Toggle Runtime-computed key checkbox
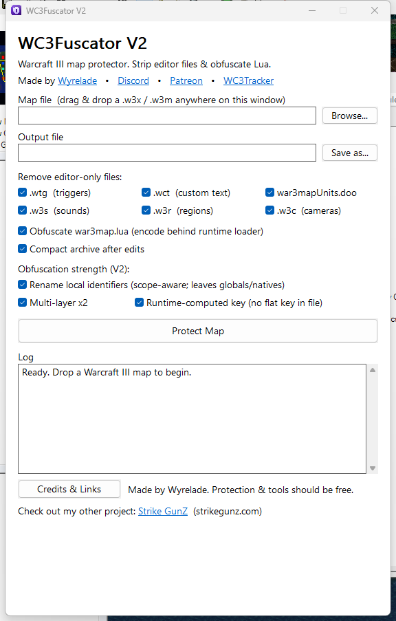 point(139,303)
